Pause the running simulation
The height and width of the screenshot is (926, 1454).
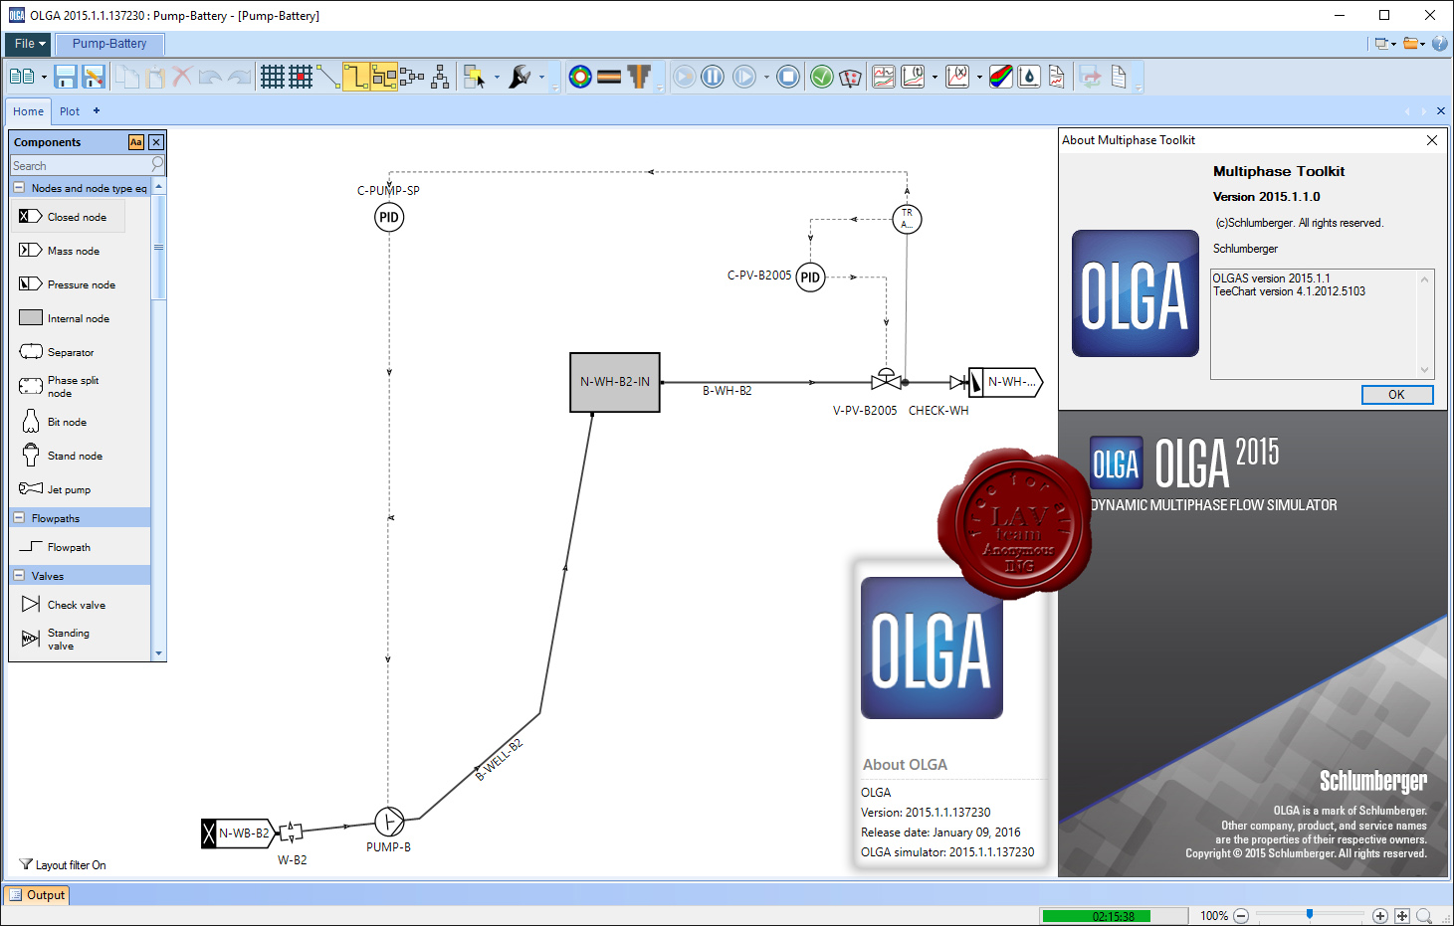pyautogui.click(x=713, y=77)
